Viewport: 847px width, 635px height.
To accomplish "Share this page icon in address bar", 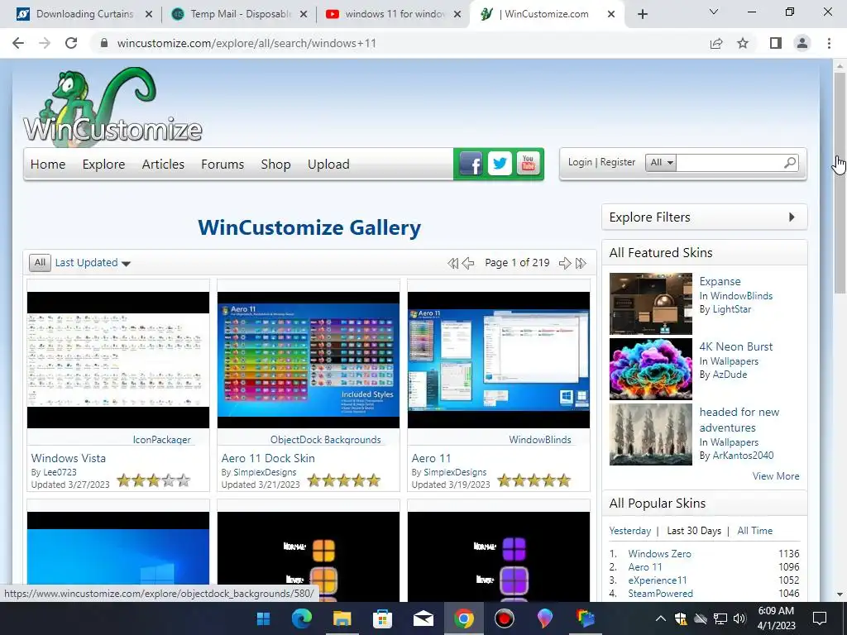I will (x=716, y=43).
